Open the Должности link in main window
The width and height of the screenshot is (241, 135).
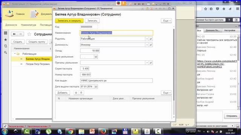(11, 25)
